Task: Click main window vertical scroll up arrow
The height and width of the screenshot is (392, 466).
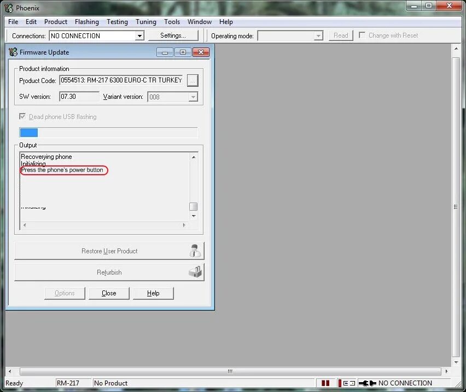Action: (x=456, y=49)
